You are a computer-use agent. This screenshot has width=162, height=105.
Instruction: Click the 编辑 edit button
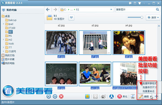pos(144,96)
